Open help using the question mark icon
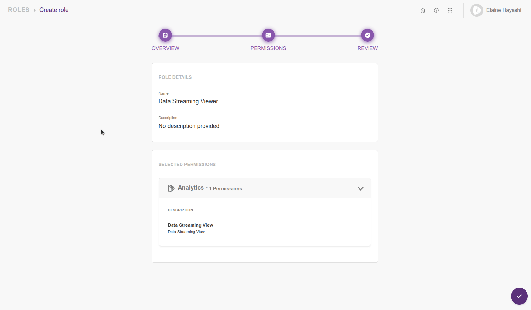The width and height of the screenshot is (531, 310). click(x=436, y=10)
